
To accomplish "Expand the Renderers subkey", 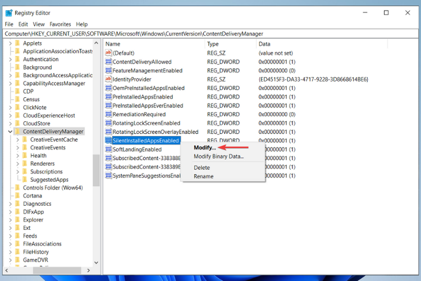I will (x=18, y=164).
